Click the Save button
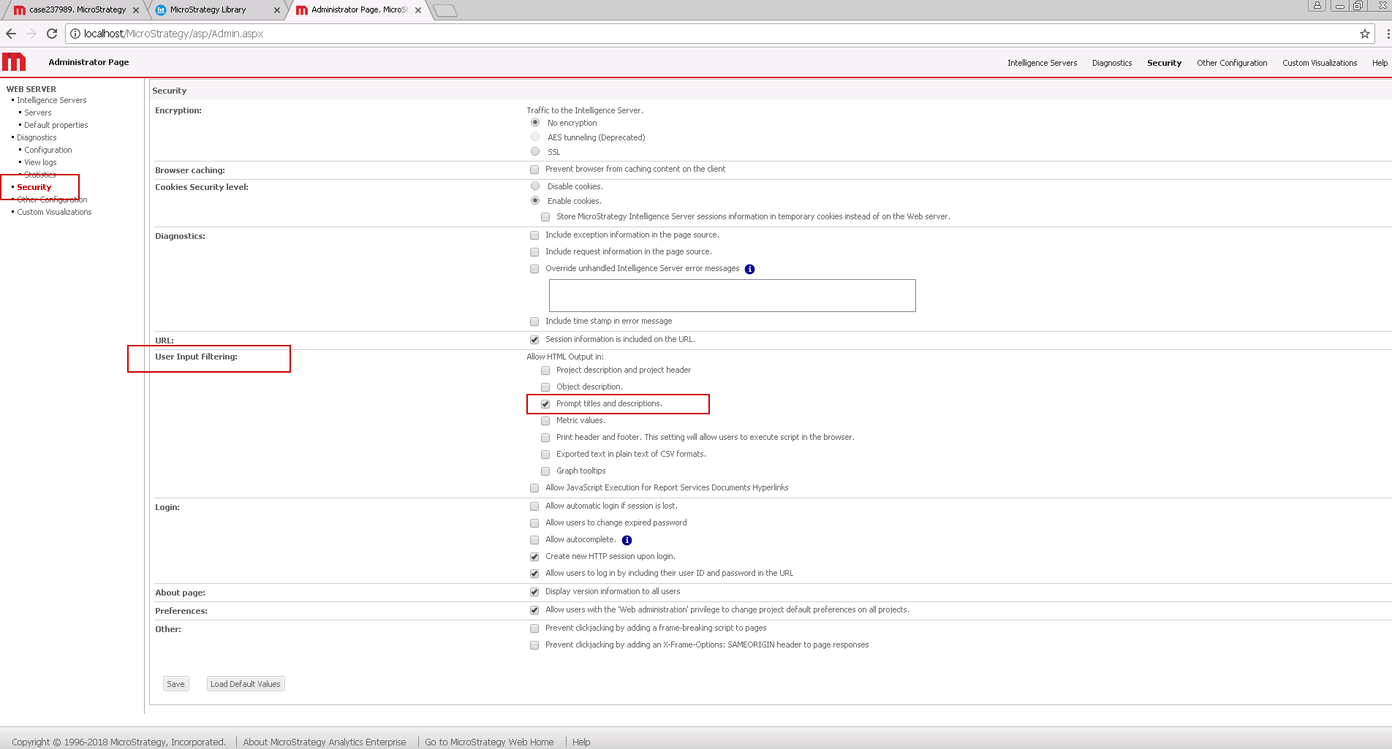1392x749 pixels. pyautogui.click(x=175, y=684)
